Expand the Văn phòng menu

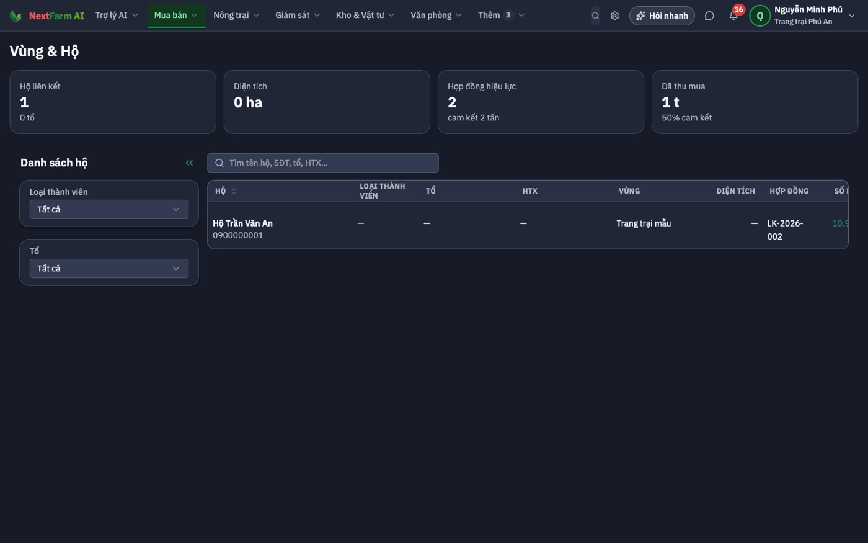[x=436, y=15]
